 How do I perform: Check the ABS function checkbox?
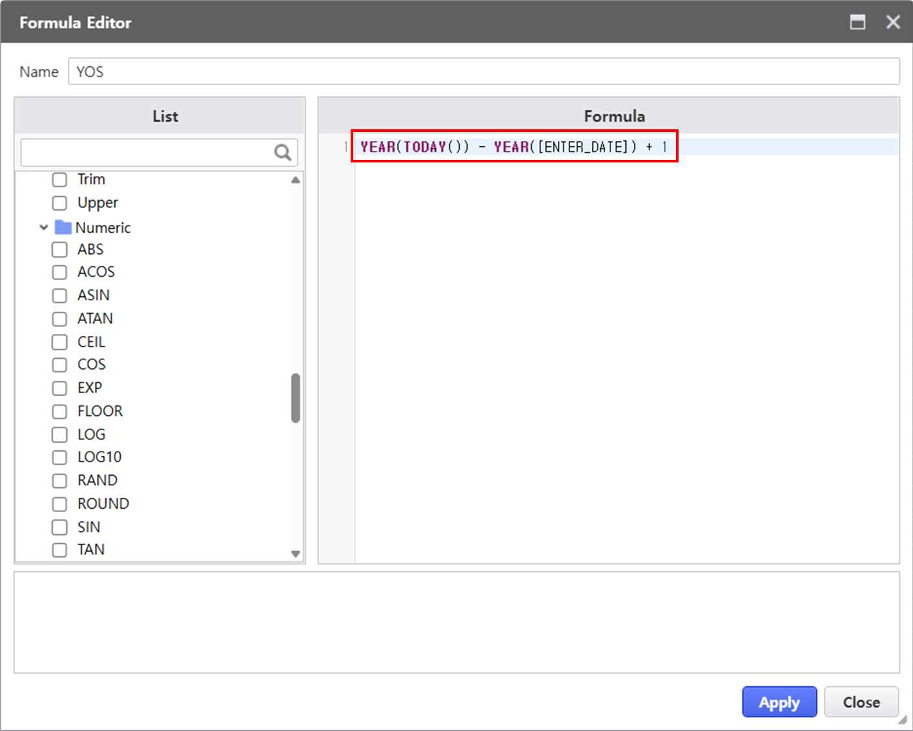tap(59, 250)
